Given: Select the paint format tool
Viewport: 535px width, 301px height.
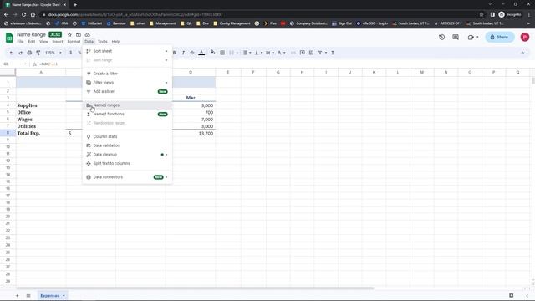Looking at the screenshot, I should 38,53.
